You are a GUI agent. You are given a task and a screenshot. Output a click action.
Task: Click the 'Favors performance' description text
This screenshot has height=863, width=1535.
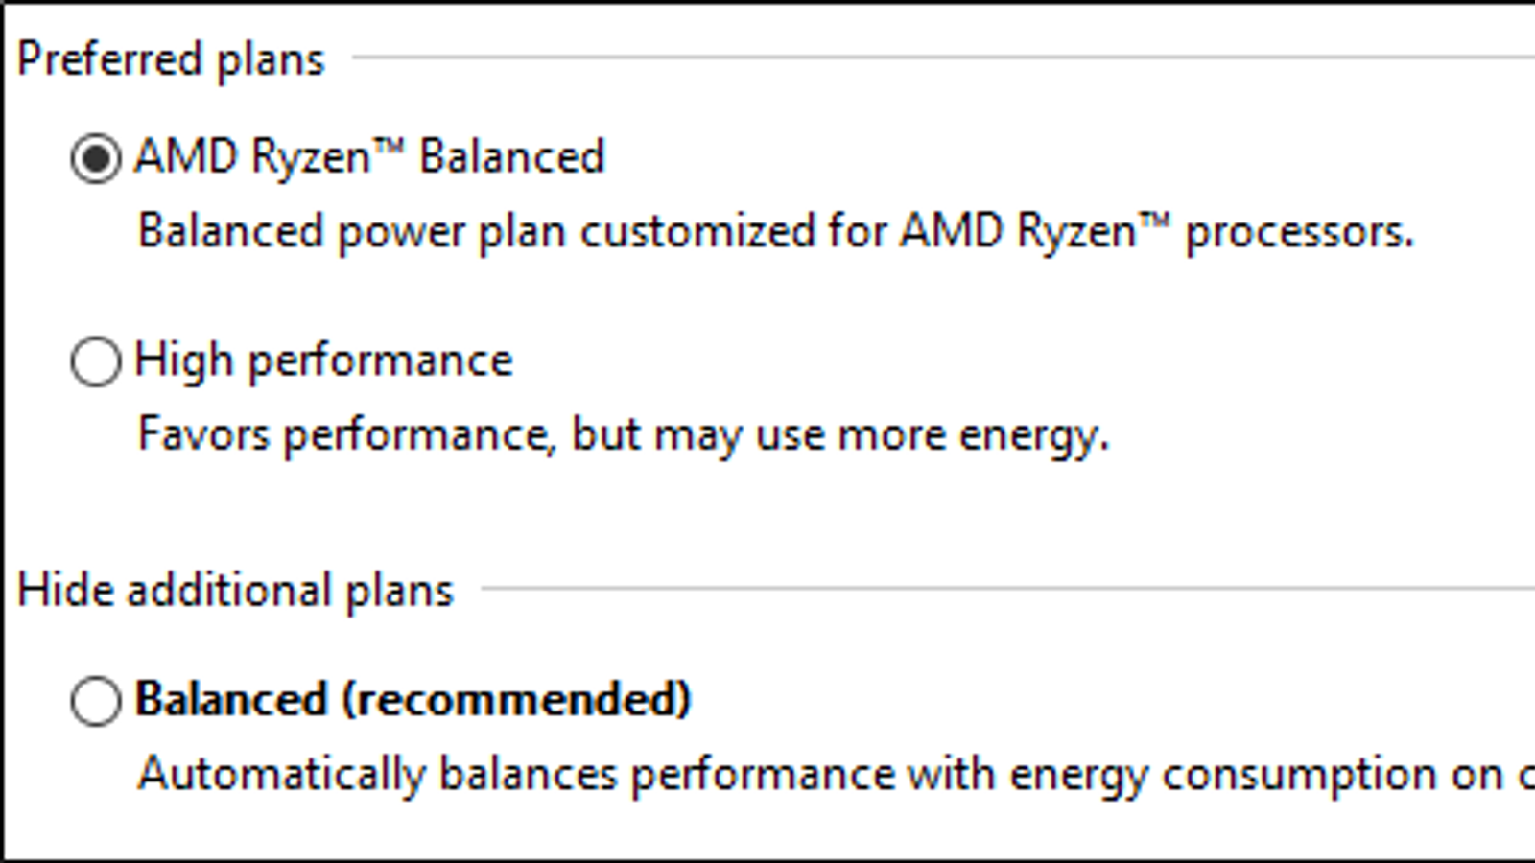pyautogui.click(x=624, y=435)
